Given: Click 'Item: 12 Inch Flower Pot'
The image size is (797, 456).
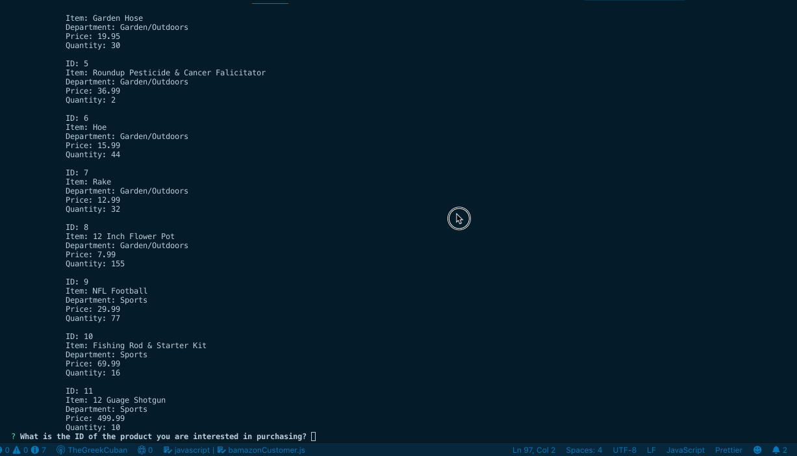Looking at the screenshot, I should click(120, 236).
